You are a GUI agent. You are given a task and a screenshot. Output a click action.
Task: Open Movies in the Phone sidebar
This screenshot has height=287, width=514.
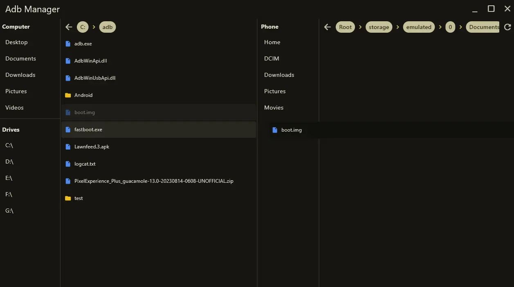pyautogui.click(x=274, y=108)
